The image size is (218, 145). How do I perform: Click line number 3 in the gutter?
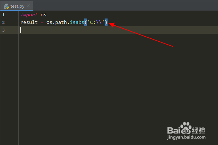tap(4, 30)
